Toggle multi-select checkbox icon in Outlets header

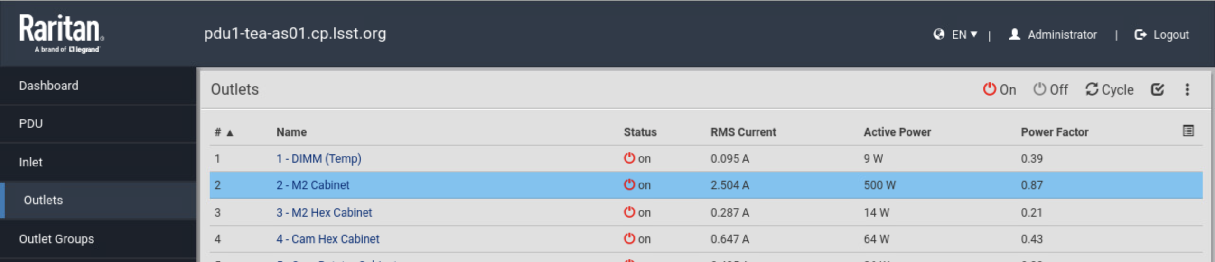point(1158,89)
